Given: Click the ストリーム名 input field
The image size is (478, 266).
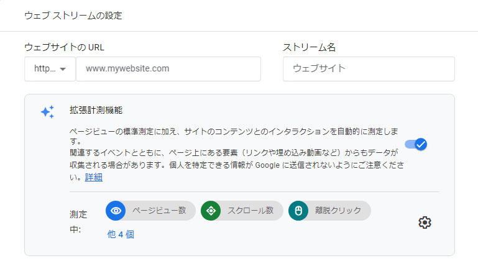Looking at the screenshot, I should coord(369,69).
